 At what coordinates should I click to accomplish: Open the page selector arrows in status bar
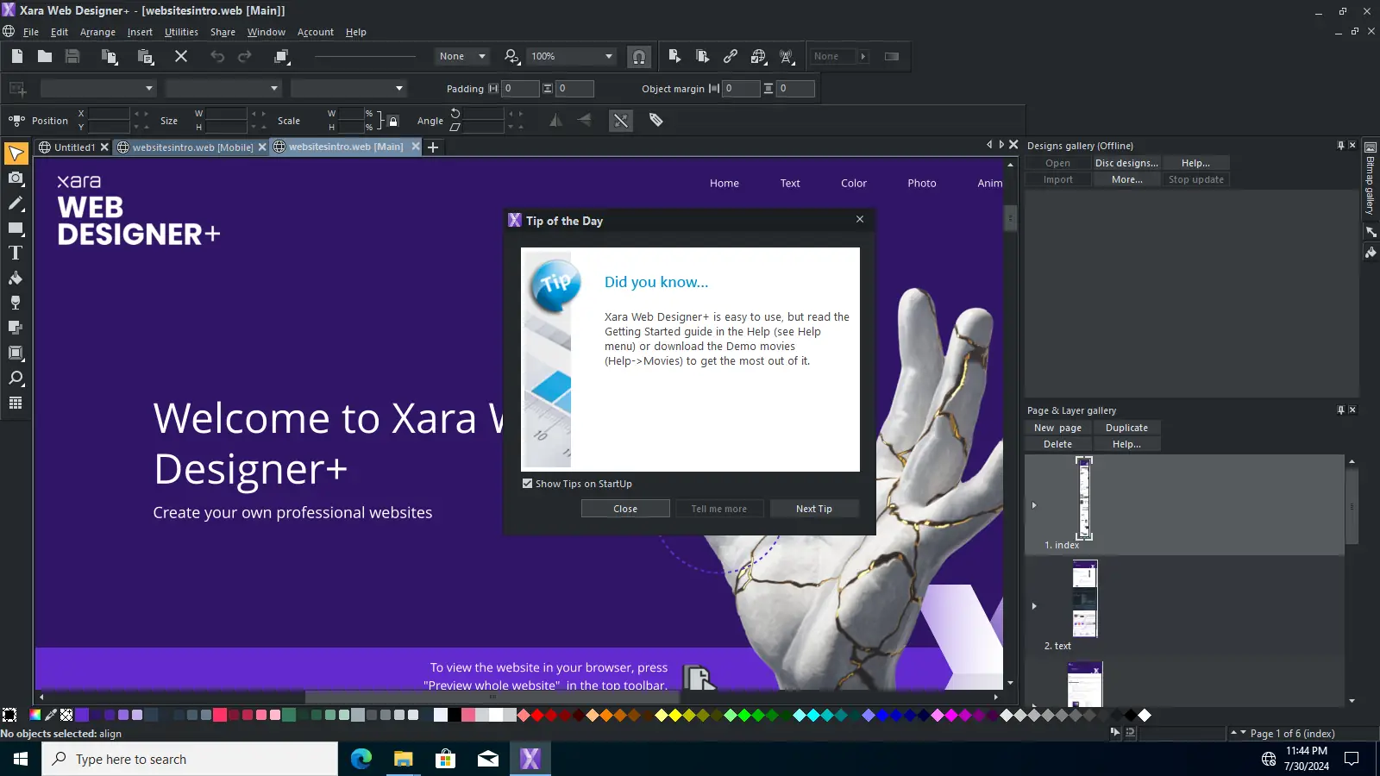[1239, 733]
